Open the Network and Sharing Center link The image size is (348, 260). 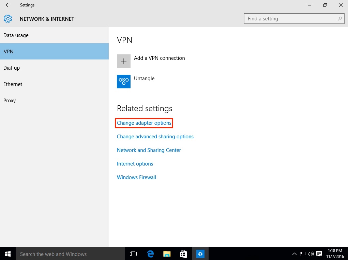[x=149, y=150]
